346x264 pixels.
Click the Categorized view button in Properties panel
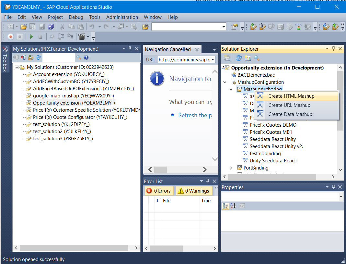(x=225, y=206)
